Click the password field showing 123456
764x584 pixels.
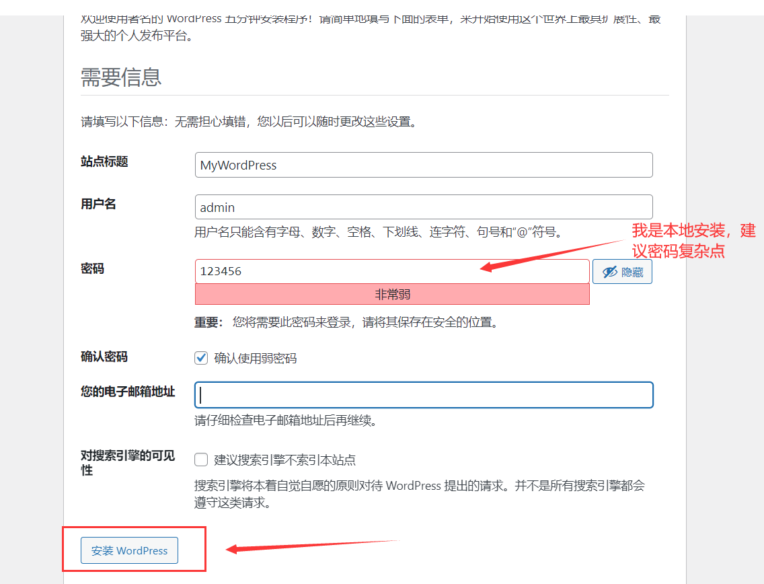pos(392,271)
